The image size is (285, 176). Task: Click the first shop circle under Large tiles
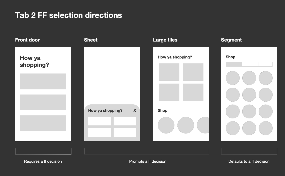point(166,125)
